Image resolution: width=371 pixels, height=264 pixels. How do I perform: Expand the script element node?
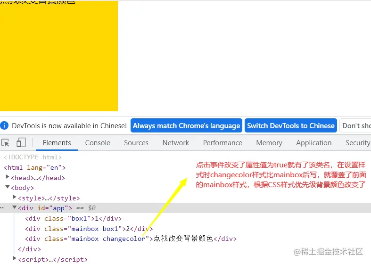pyautogui.click(x=15, y=258)
